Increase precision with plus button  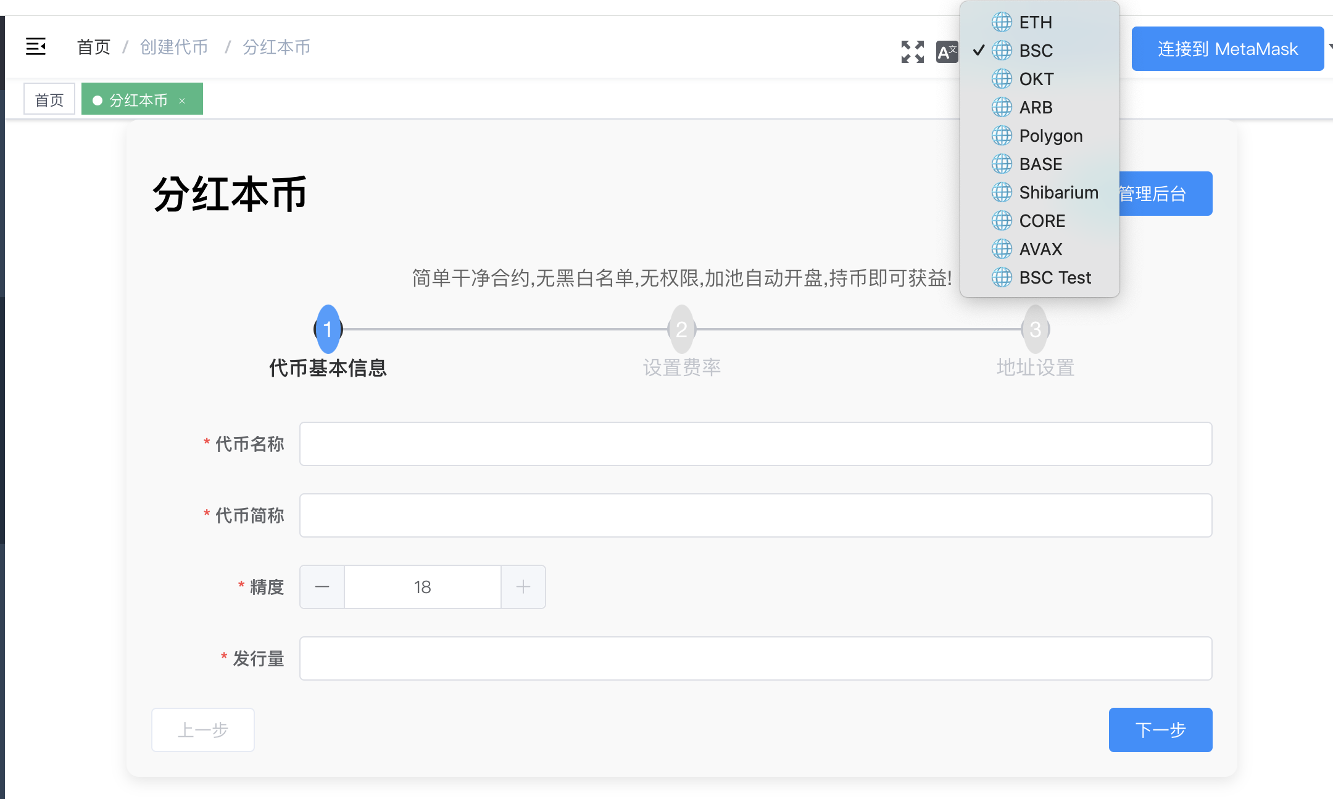(x=523, y=587)
